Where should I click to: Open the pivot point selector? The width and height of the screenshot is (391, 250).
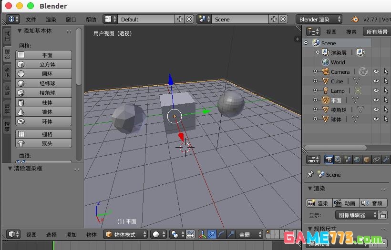177,234
